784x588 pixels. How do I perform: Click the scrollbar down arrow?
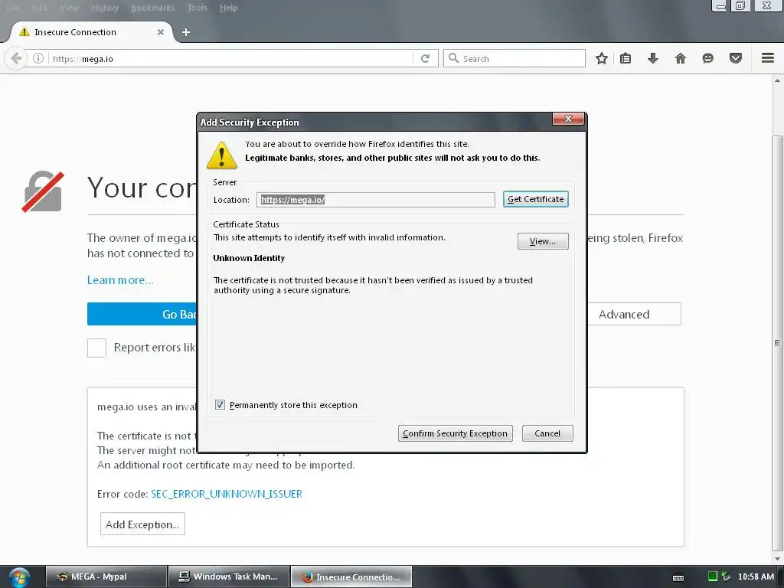coord(777,558)
